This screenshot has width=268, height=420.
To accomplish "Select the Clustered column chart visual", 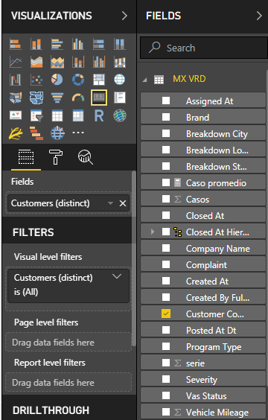I will coord(78,44).
